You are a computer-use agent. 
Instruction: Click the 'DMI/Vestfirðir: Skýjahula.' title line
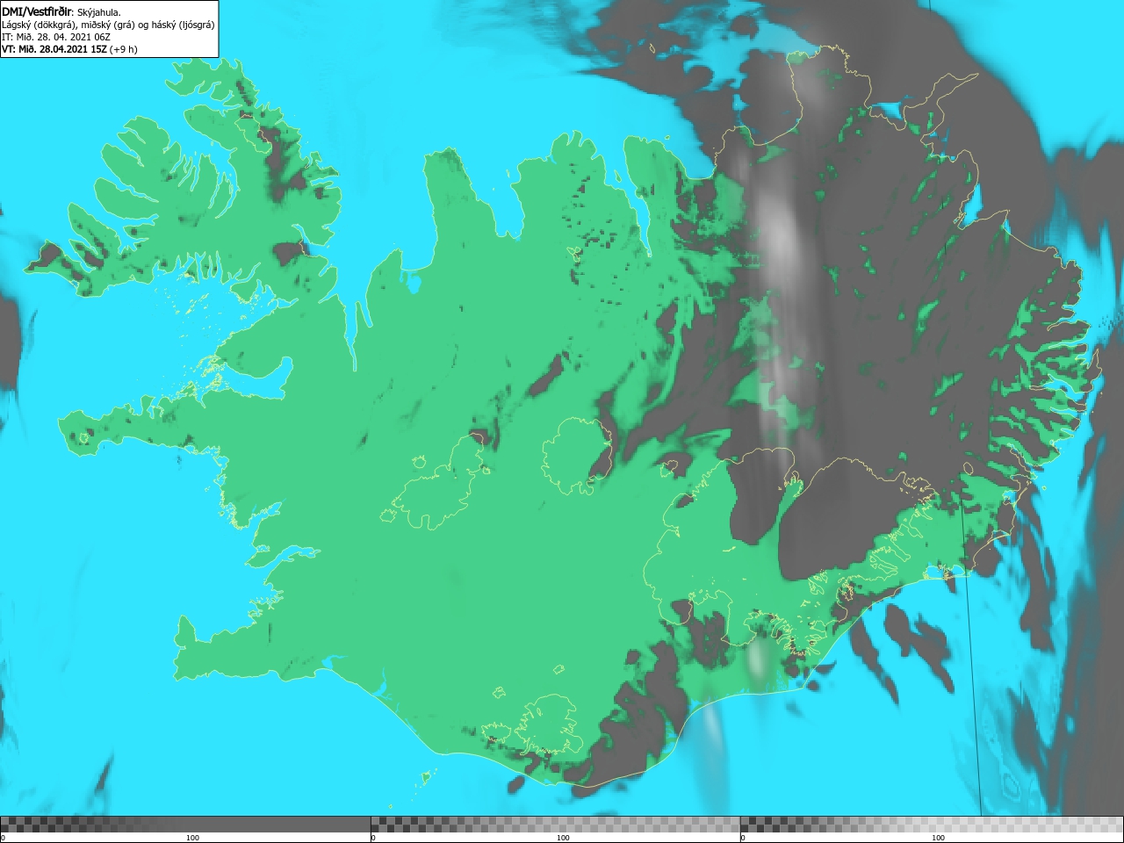tap(61, 11)
